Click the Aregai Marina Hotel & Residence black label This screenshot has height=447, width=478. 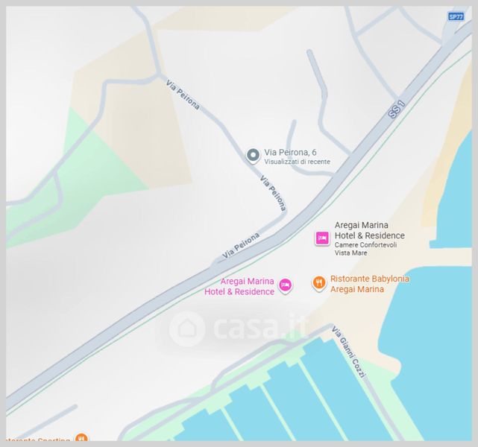(369, 230)
